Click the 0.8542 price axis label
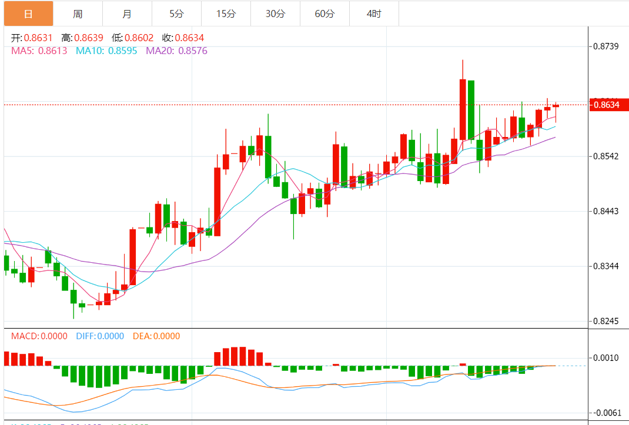 tap(605, 156)
